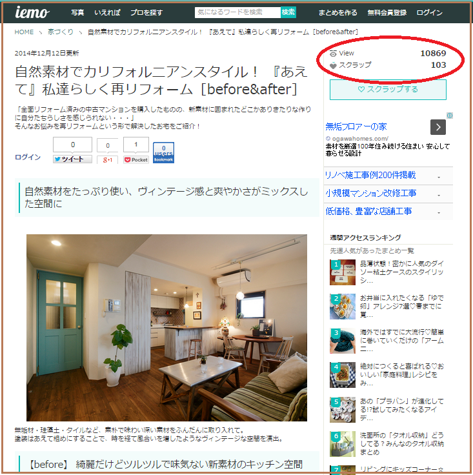
Task: Click the ad info icon above advertisement
Action: (450, 116)
